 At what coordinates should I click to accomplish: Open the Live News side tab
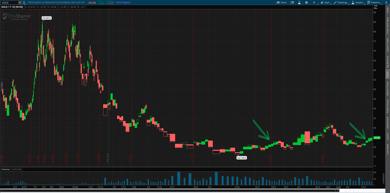click(x=387, y=150)
